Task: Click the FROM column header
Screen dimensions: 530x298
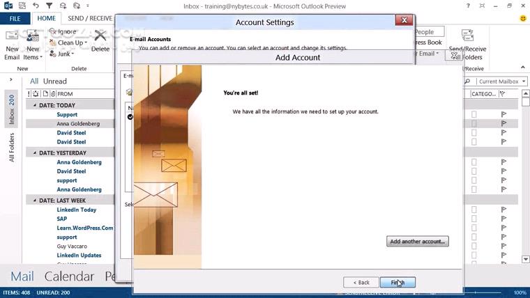Action: click(65, 94)
